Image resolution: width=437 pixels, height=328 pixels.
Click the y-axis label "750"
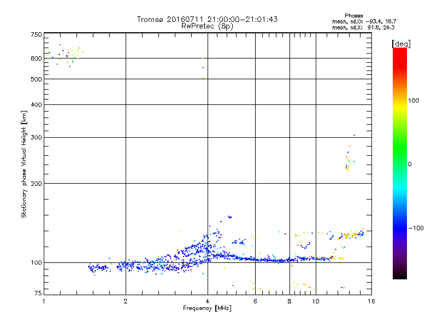tap(36, 35)
